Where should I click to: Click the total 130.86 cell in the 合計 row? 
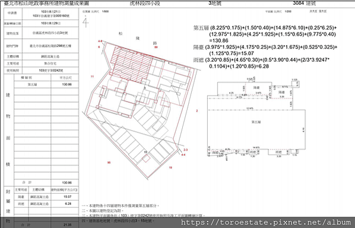pyautogui.click(x=67, y=182)
